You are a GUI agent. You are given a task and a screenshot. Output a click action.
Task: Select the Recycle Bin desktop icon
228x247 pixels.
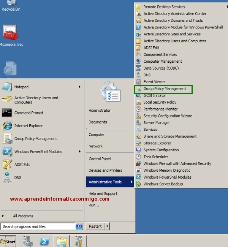pos(11,3)
